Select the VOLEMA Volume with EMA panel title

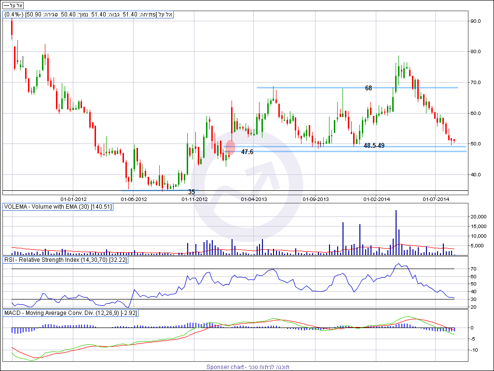pyautogui.click(x=57, y=207)
